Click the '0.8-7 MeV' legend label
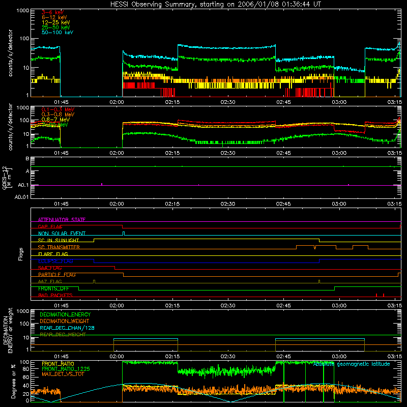This screenshot has height=407, width=407. (x=55, y=120)
